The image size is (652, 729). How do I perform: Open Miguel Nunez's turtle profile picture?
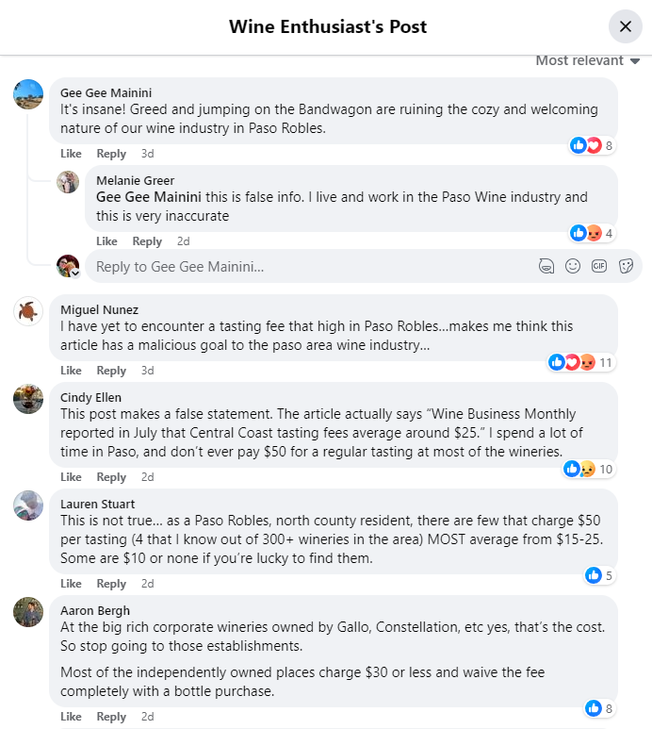tap(28, 310)
